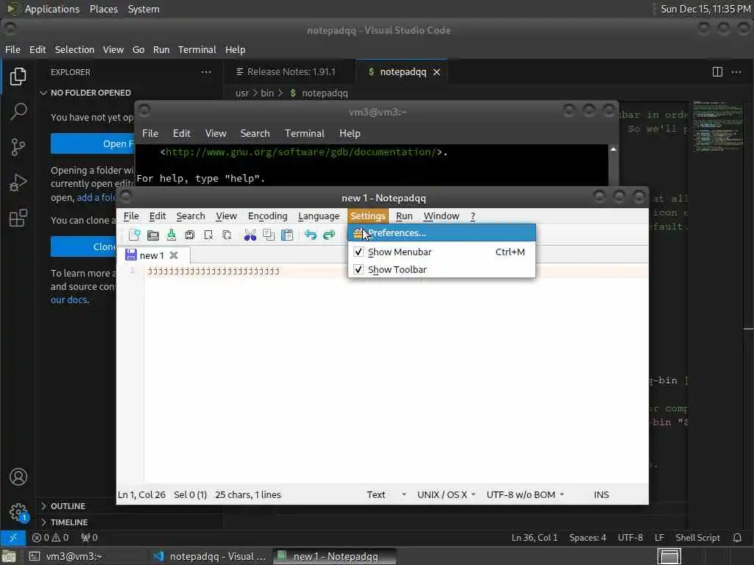Viewport: 754px width, 565px height.
Task: Click the notifications bell in VS Code status bar
Action: (737, 538)
